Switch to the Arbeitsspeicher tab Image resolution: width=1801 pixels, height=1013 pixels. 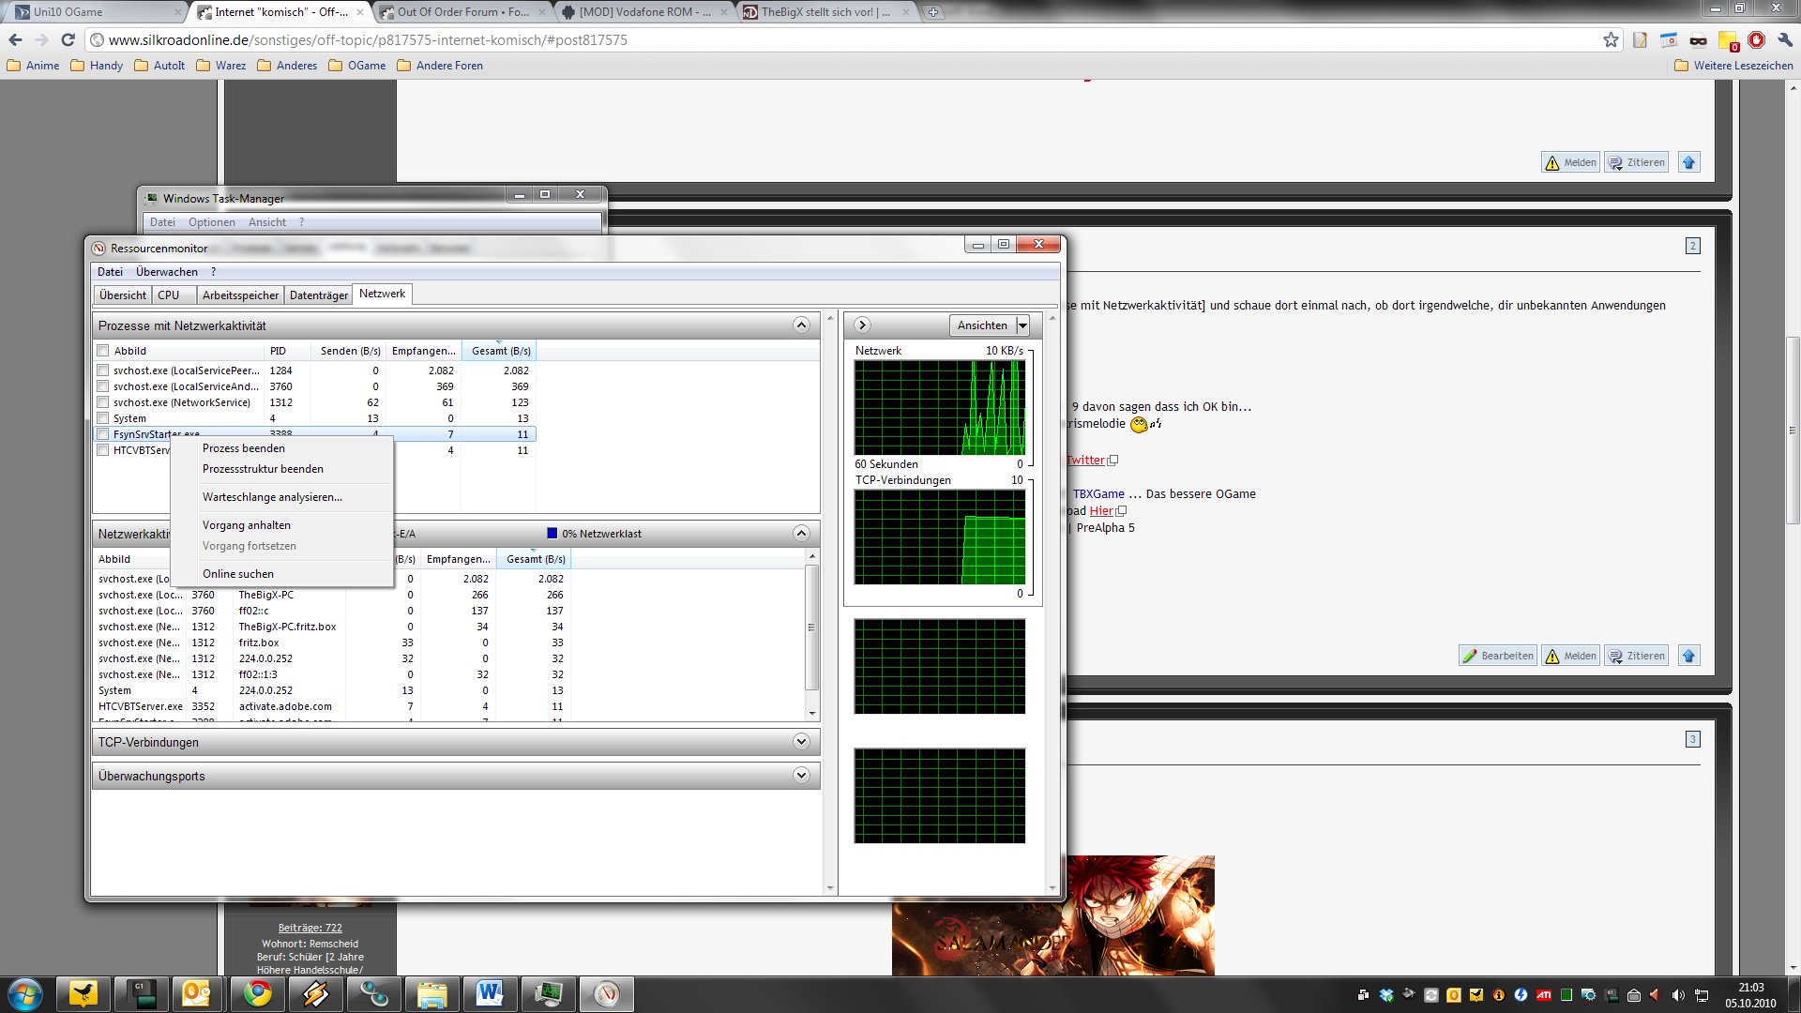[240, 295]
